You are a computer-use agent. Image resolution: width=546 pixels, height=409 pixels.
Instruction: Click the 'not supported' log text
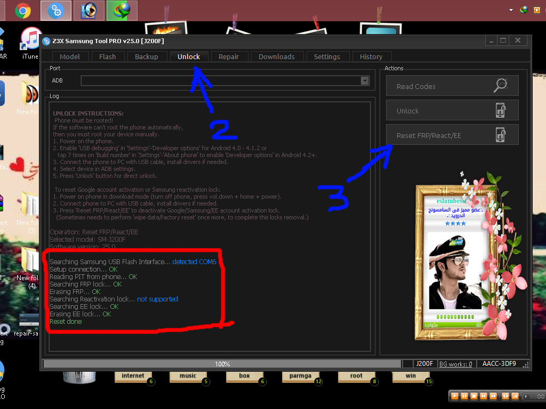(x=157, y=299)
